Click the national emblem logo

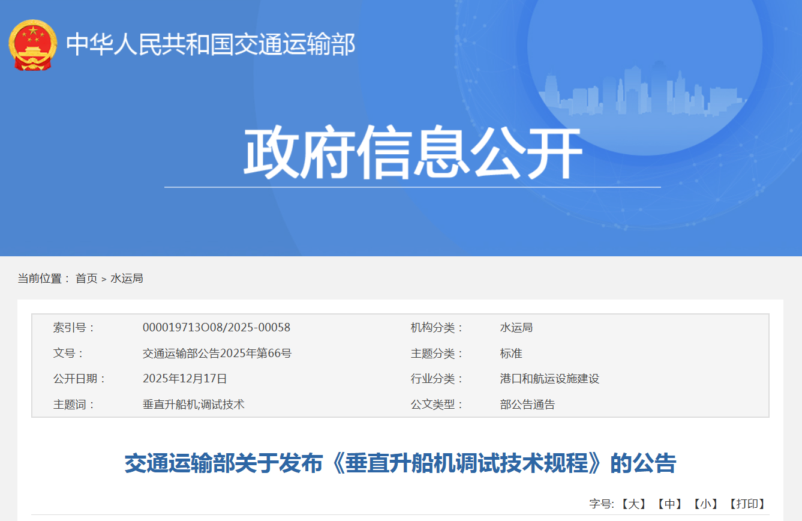coord(32,45)
